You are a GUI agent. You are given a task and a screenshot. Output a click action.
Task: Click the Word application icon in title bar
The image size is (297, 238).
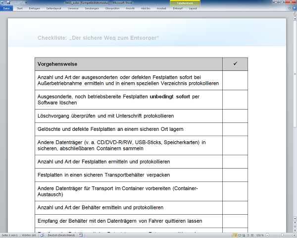coord(2,3)
